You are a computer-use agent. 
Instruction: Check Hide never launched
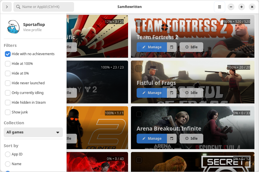(8, 83)
